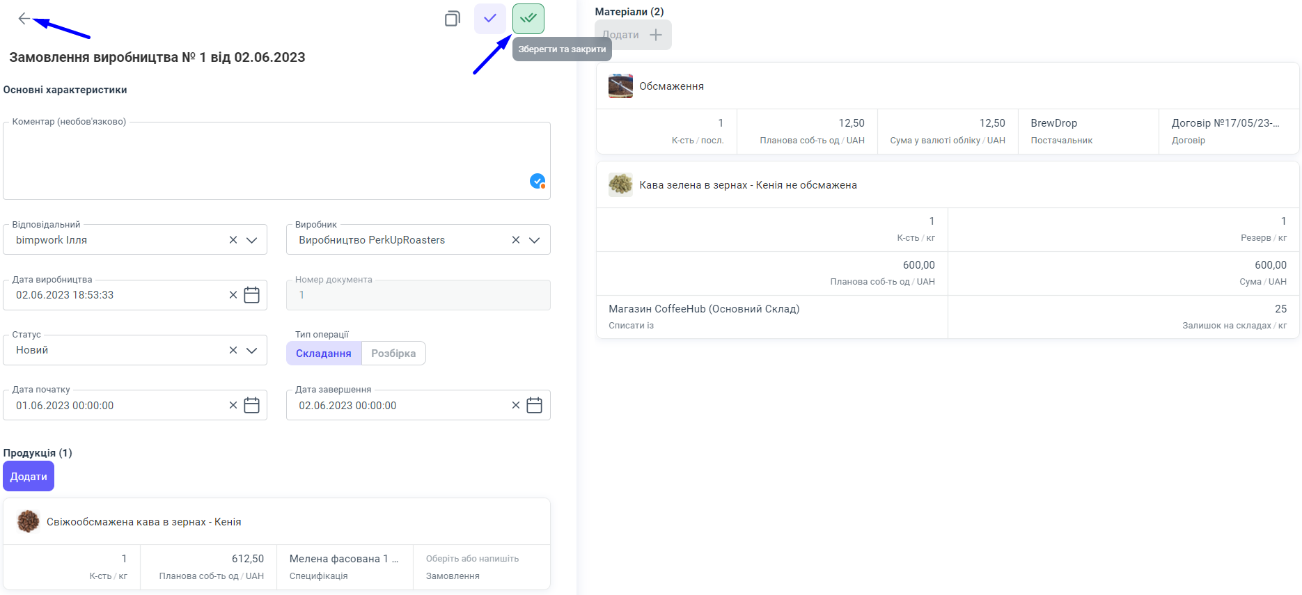
Task: Click the single checkmark save icon
Action: 489,19
